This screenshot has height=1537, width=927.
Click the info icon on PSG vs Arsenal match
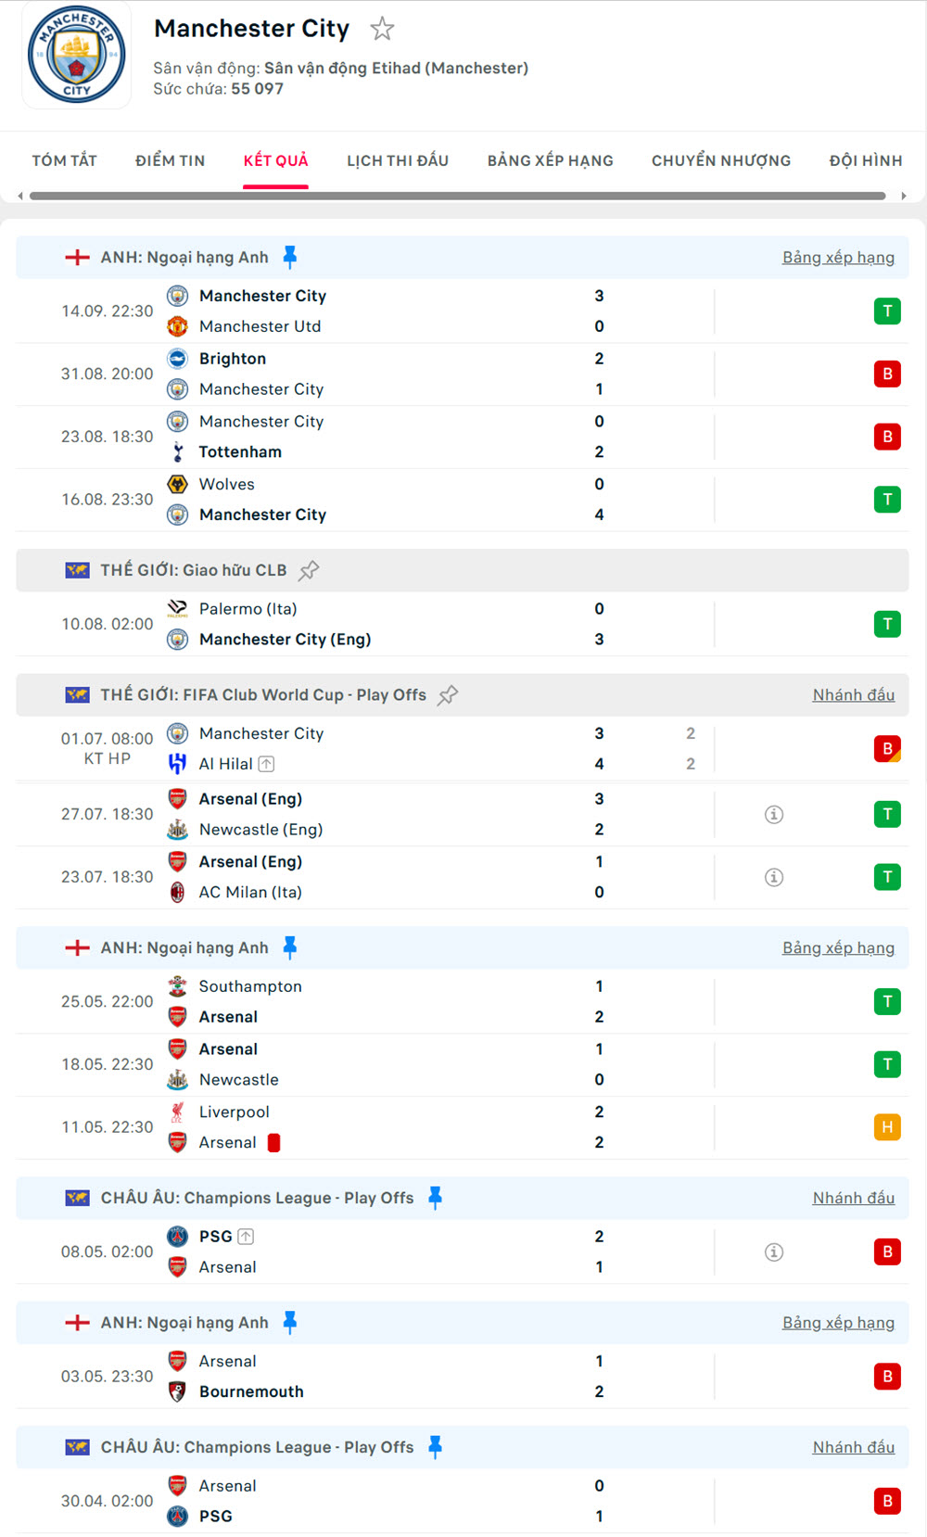click(774, 1251)
